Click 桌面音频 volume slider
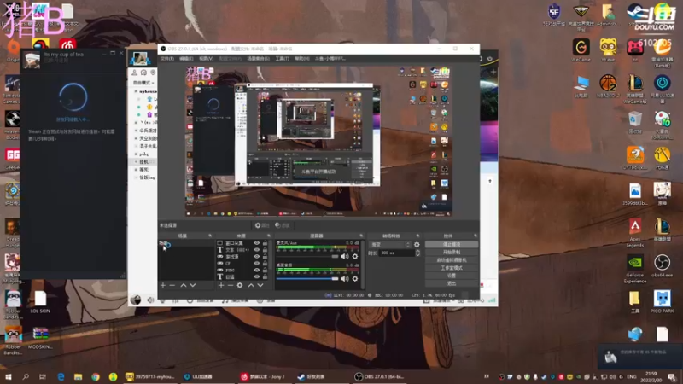 (307, 279)
